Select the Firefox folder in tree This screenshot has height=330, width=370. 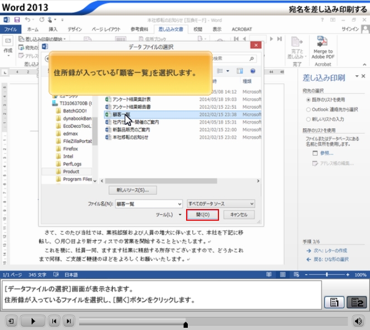[x=70, y=149]
